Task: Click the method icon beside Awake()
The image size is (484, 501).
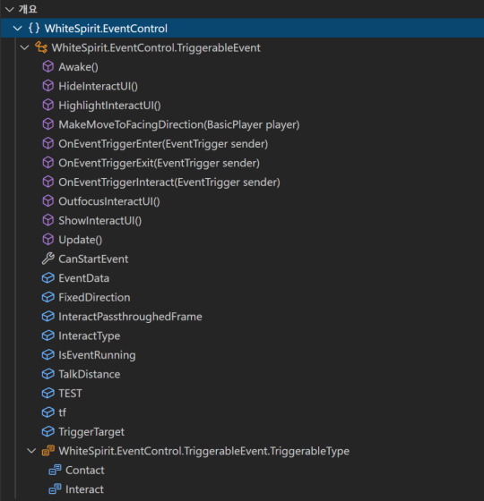Action: coord(48,67)
